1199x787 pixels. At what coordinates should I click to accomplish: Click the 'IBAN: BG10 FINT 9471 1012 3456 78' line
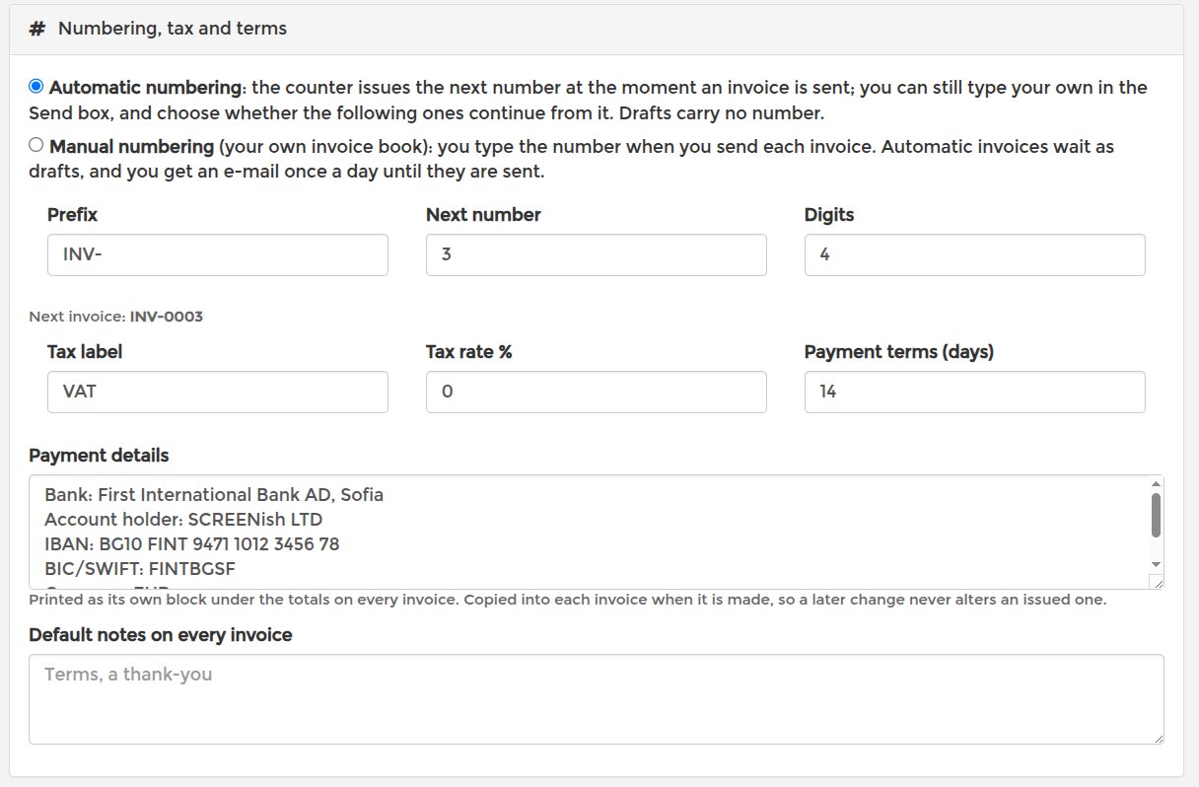click(192, 544)
